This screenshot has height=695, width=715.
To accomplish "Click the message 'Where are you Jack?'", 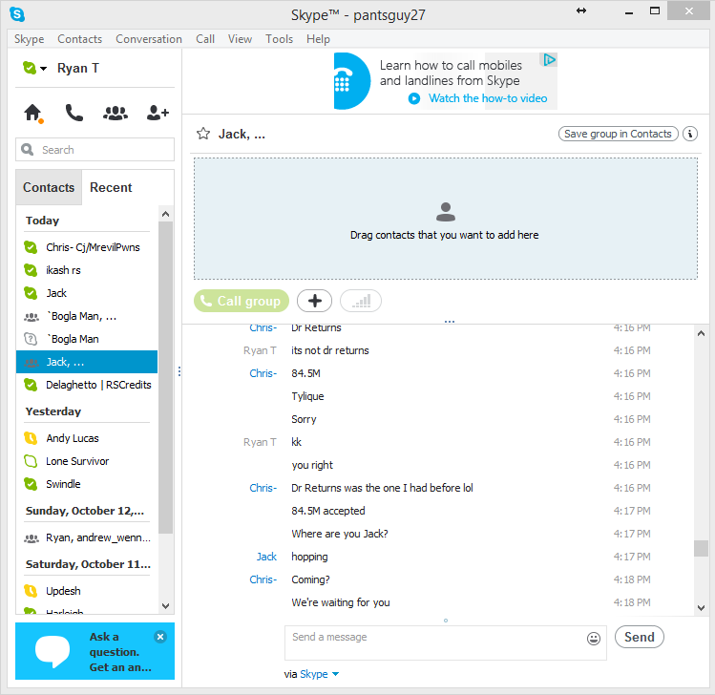I will [x=340, y=534].
